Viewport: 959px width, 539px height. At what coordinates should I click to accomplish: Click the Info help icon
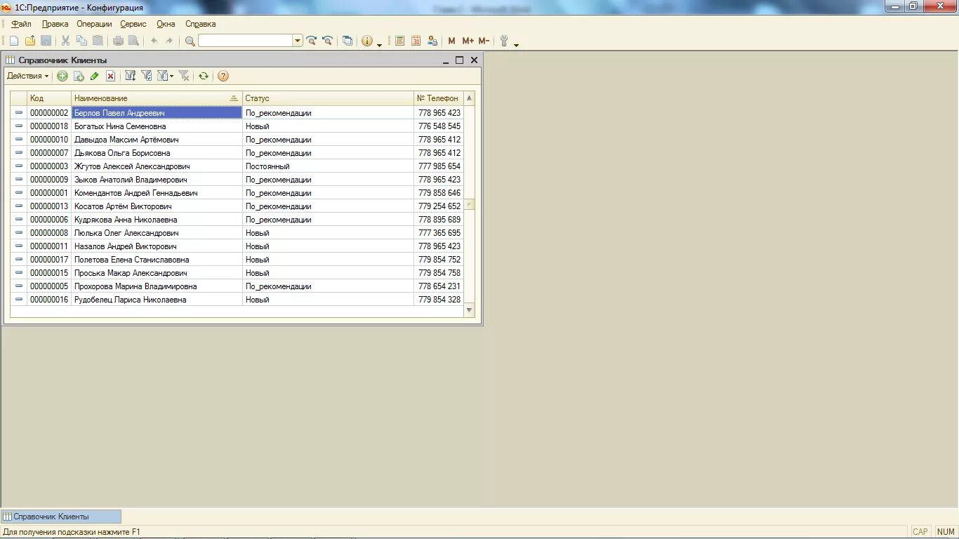click(x=367, y=41)
